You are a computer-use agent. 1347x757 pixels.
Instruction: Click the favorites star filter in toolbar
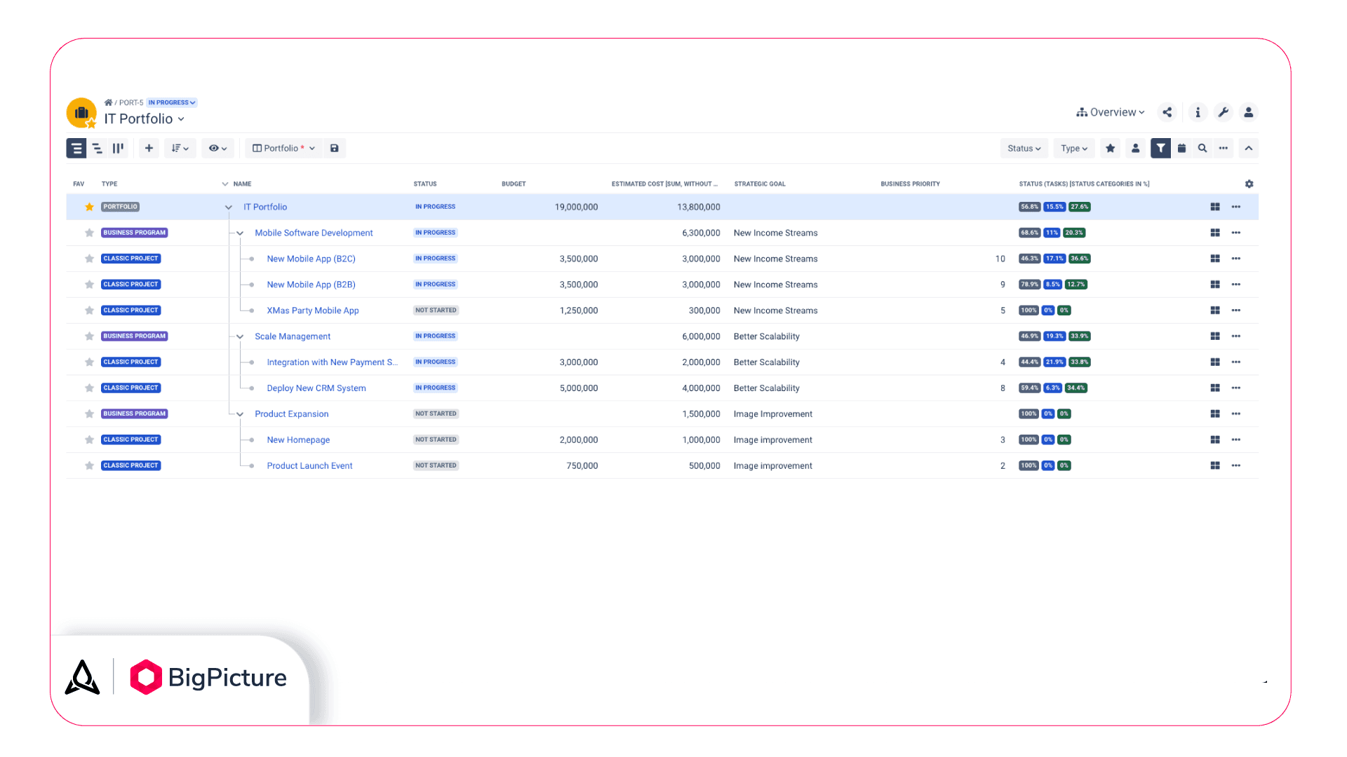(1111, 148)
